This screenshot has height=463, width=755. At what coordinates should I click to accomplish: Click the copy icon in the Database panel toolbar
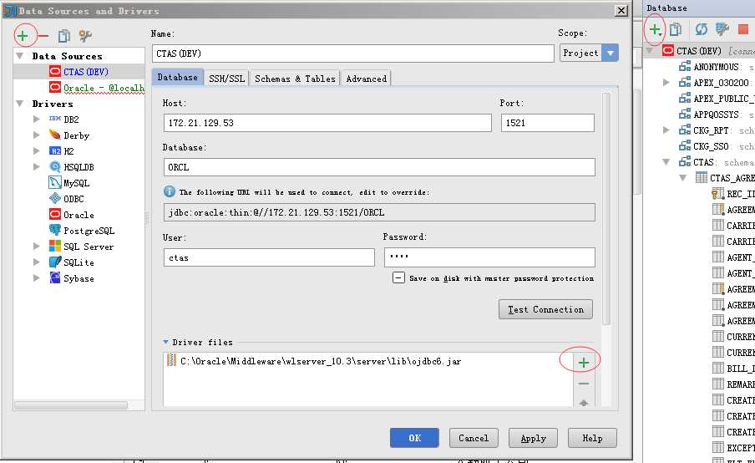[676, 30]
